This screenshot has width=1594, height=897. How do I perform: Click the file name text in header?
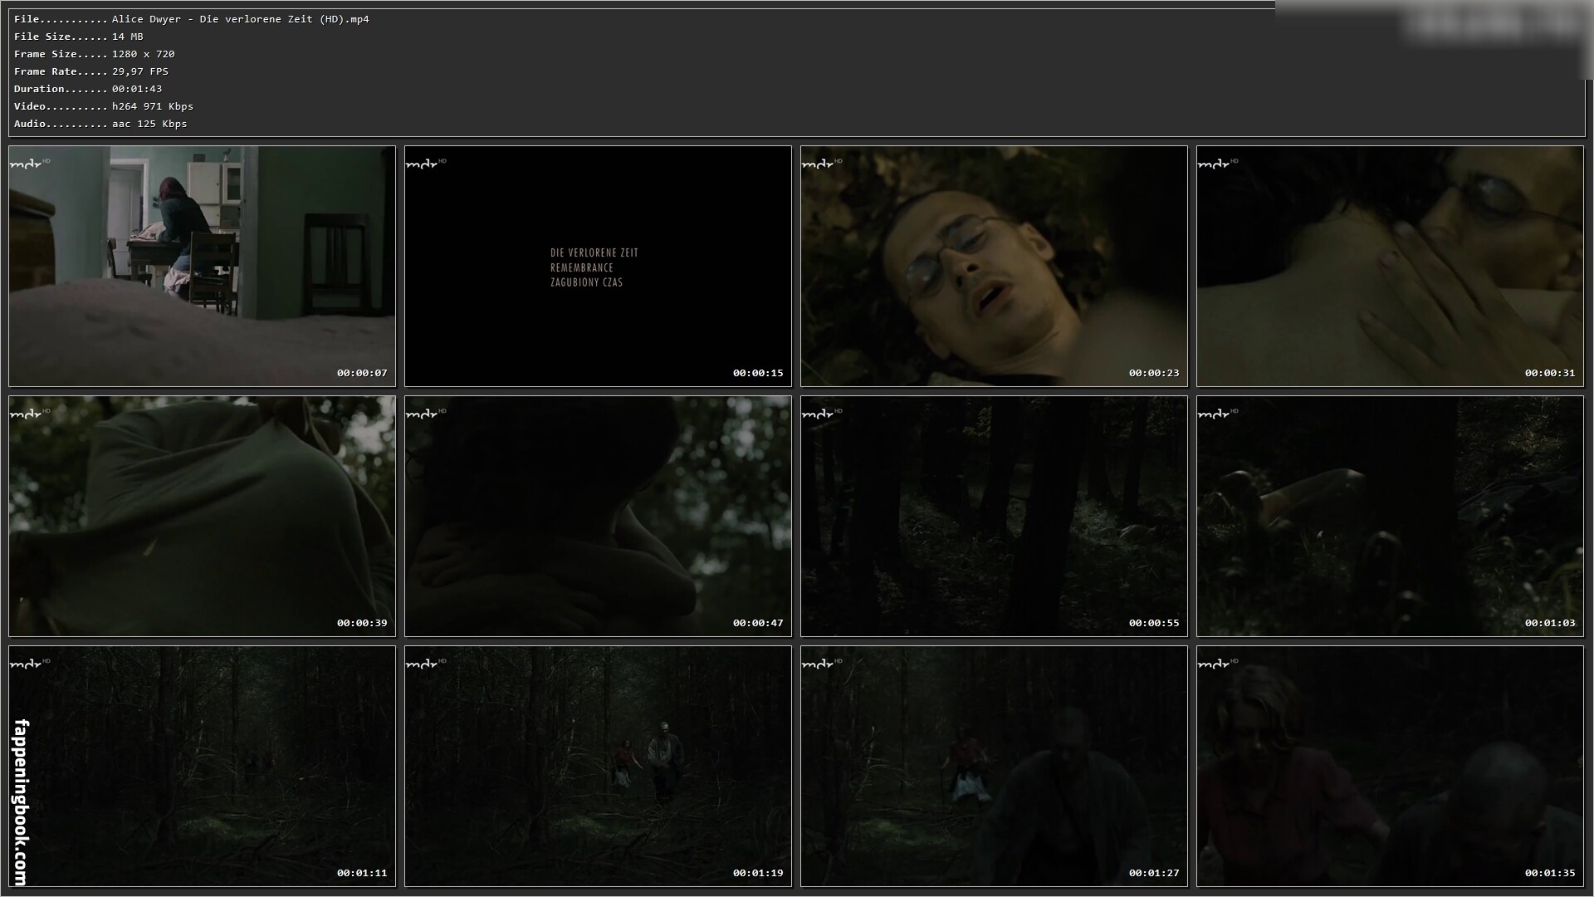pos(240,19)
